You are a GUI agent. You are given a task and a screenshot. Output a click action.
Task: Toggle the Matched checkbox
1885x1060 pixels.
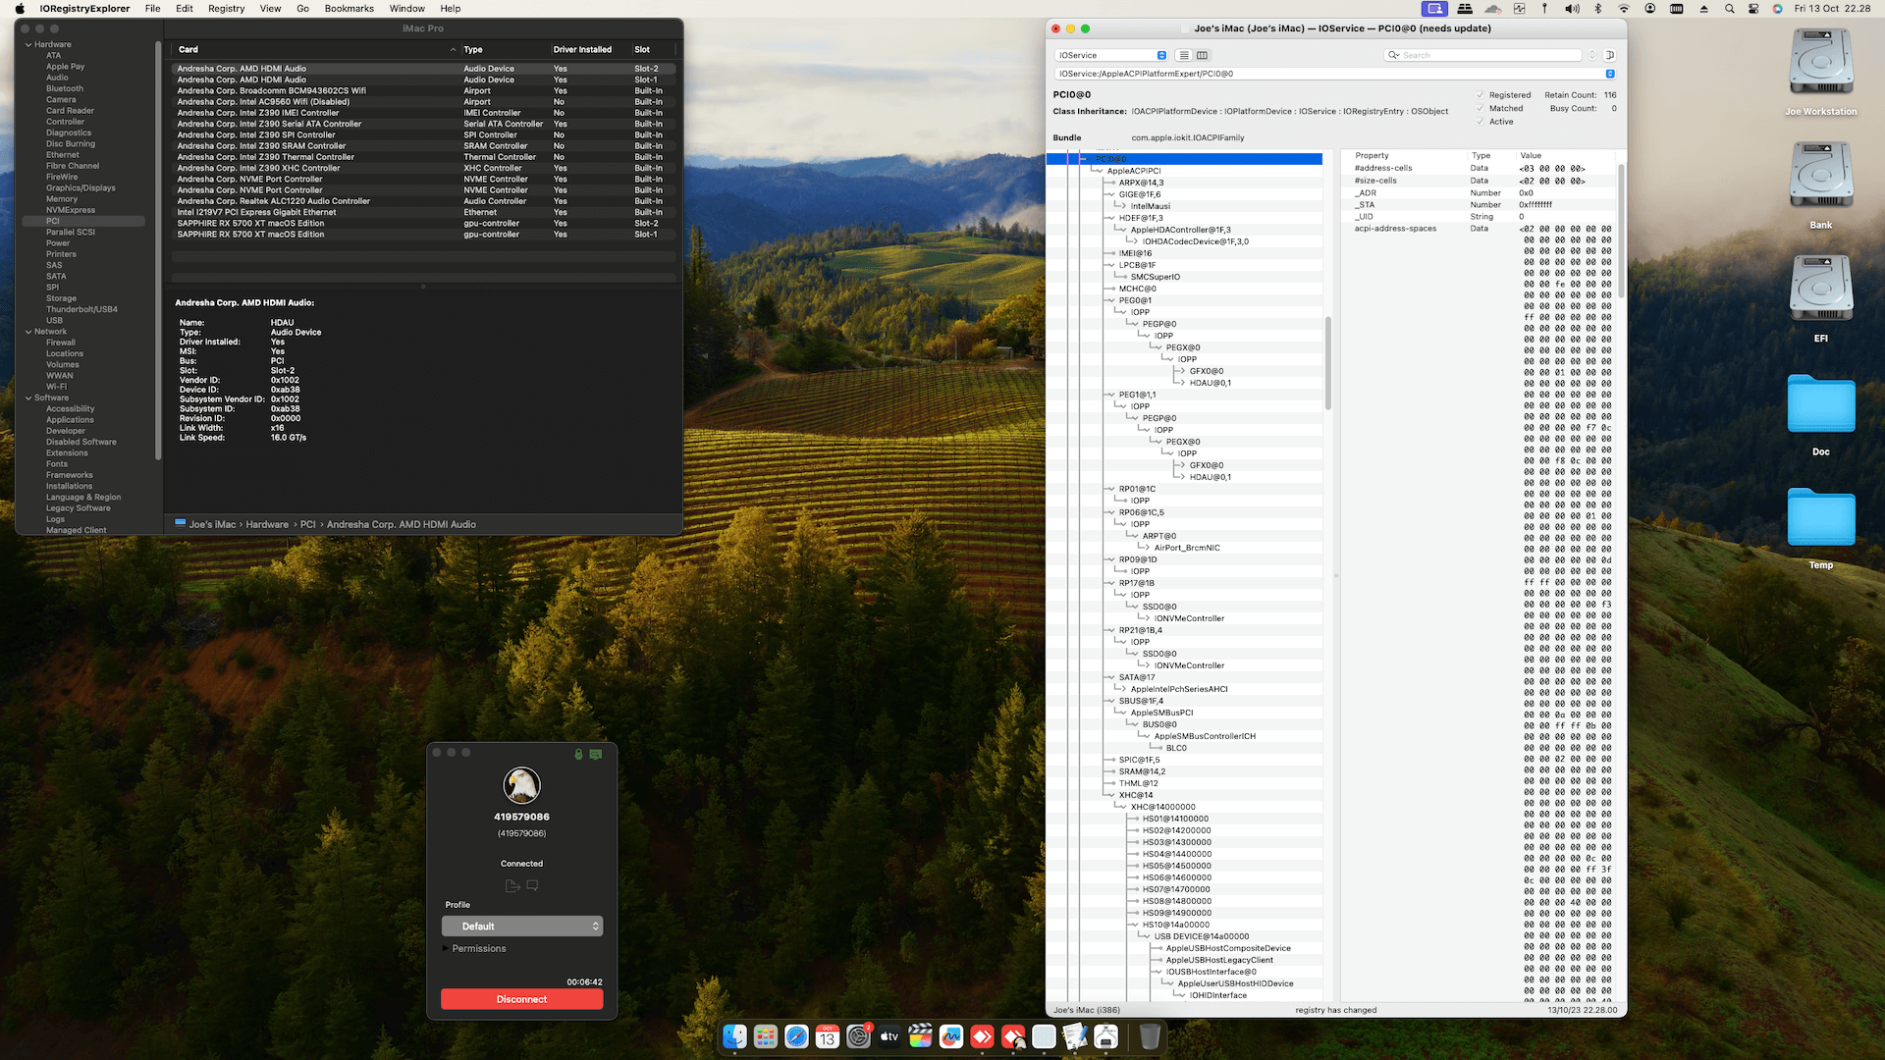click(x=1481, y=109)
